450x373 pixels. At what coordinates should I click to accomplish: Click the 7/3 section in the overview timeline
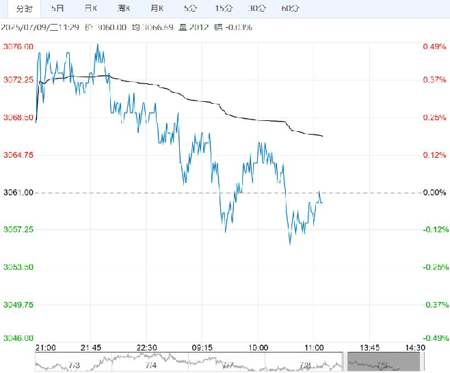(74, 365)
